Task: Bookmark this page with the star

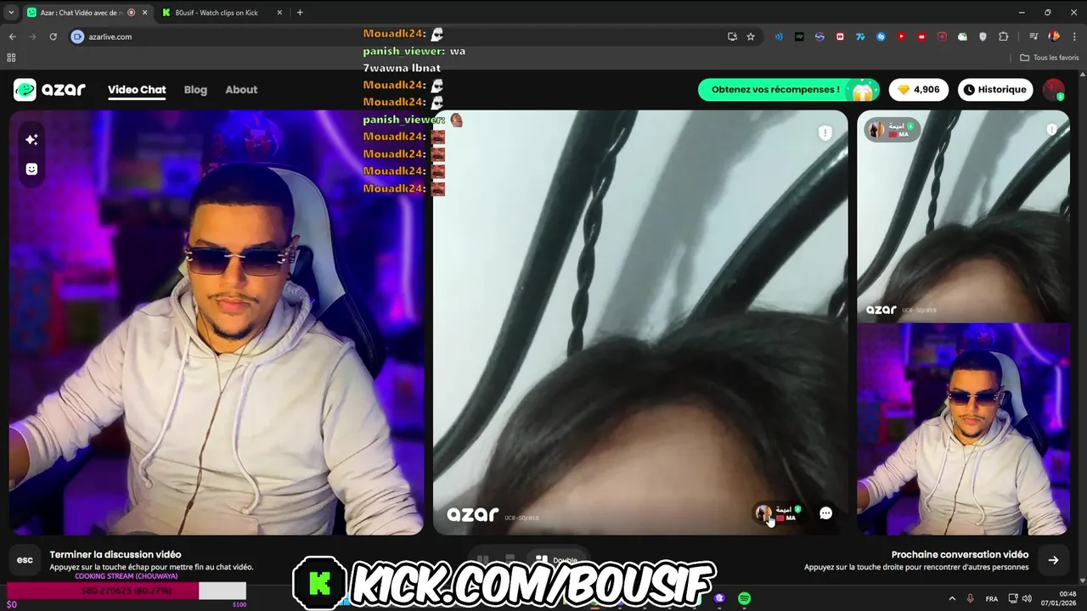Action: pos(751,36)
